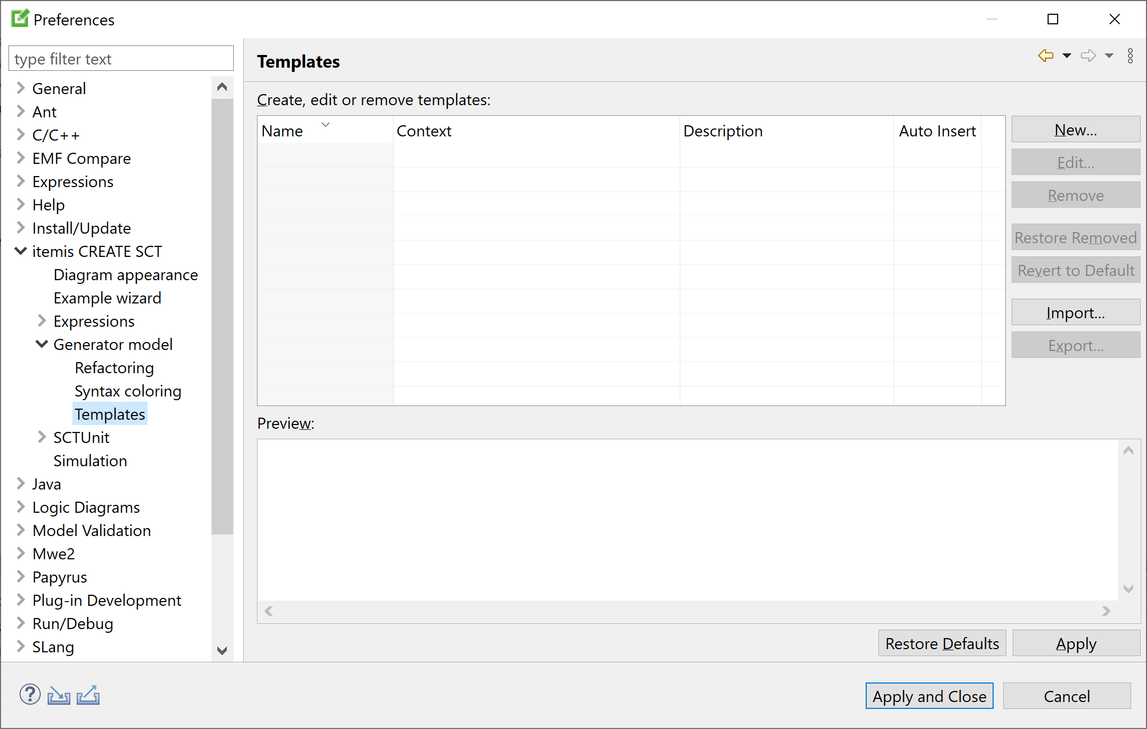
Task: Open the Refactoring preference page
Action: coord(114,368)
